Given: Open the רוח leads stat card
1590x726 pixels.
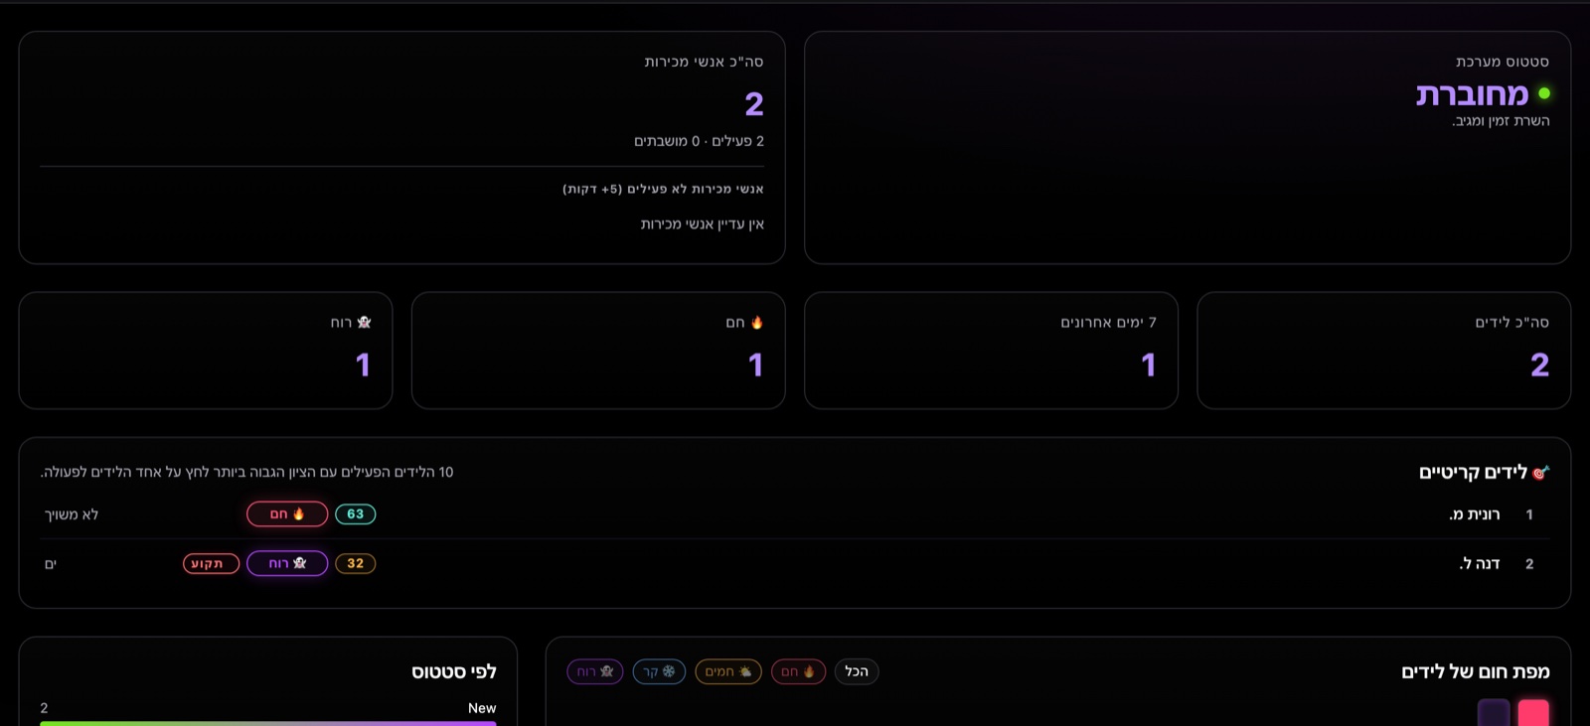Looking at the screenshot, I should coord(206,351).
